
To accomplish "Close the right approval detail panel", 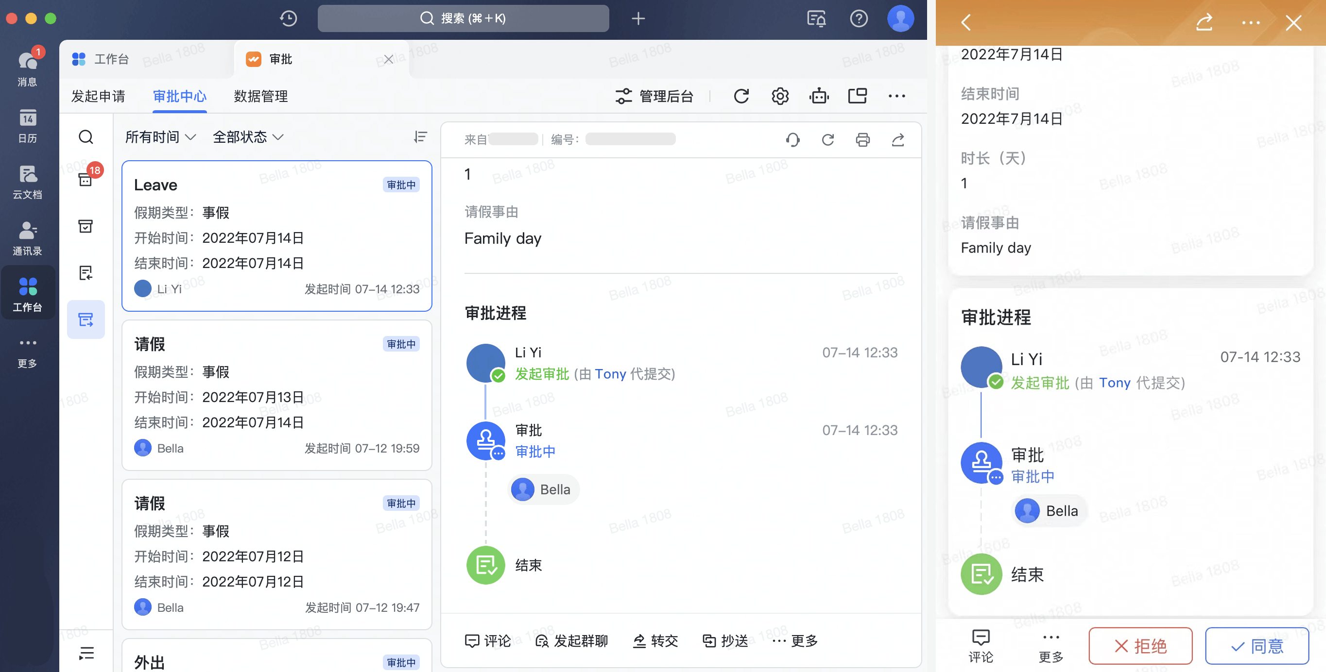I will pyautogui.click(x=1293, y=23).
